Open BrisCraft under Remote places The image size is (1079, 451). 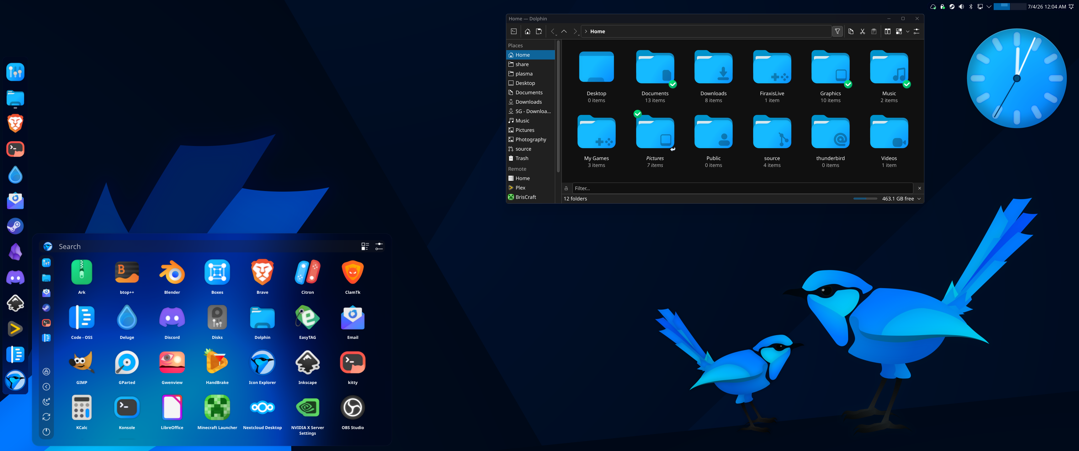(x=530, y=197)
